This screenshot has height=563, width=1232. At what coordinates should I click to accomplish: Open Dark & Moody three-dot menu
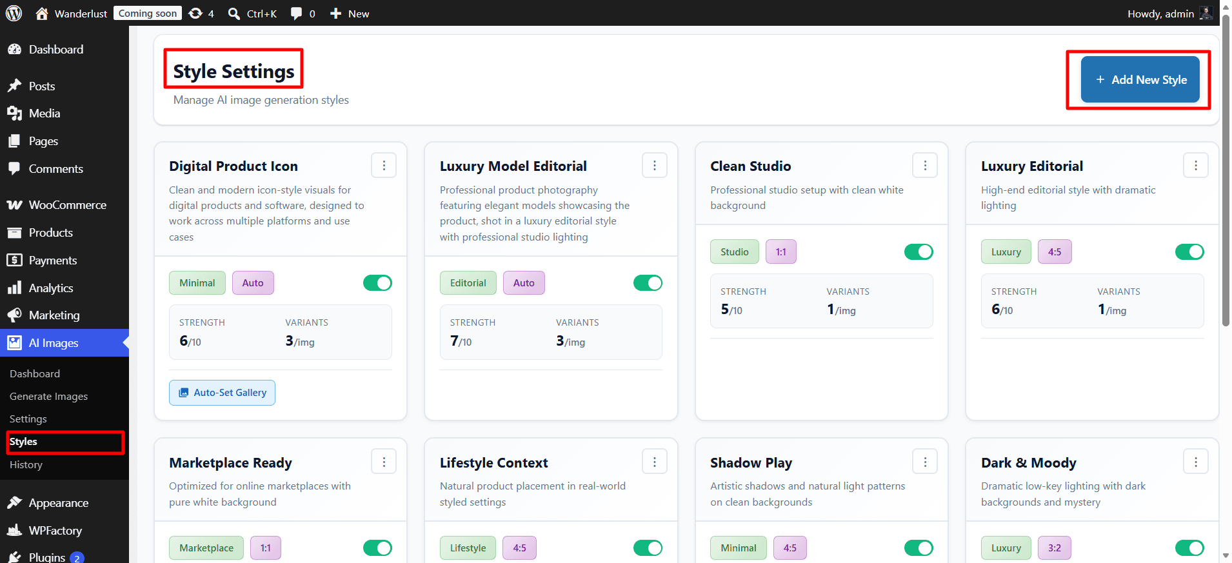(1196, 462)
